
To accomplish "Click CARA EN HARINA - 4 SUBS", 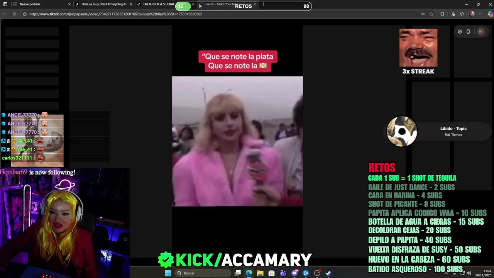I will coord(405,196).
